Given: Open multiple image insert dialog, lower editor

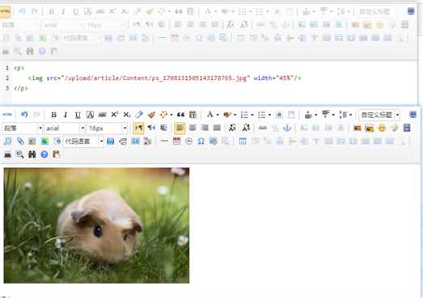Looking at the screenshot, I should [x=370, y=128].
